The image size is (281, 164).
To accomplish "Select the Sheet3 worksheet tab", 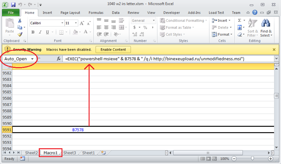I will pos(70,153).
